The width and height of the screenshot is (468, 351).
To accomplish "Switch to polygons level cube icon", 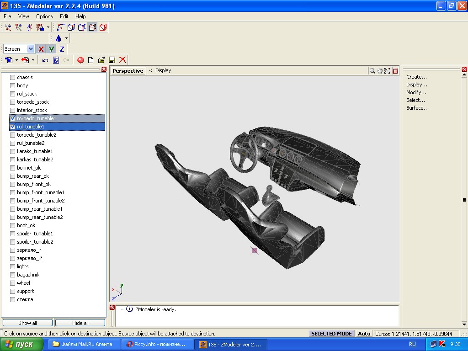I will [81, 27].
